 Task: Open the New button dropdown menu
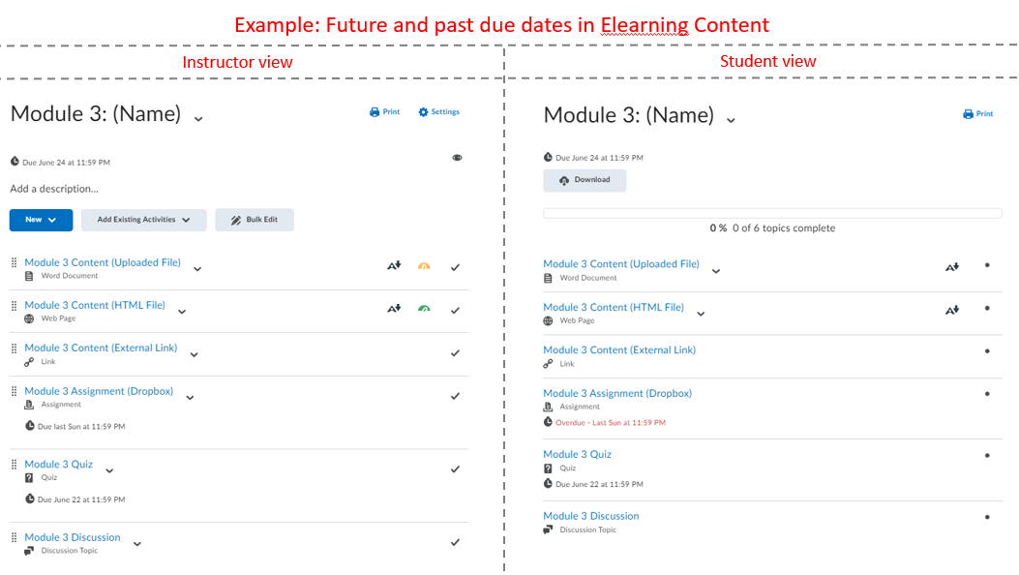tap(40, 220)
